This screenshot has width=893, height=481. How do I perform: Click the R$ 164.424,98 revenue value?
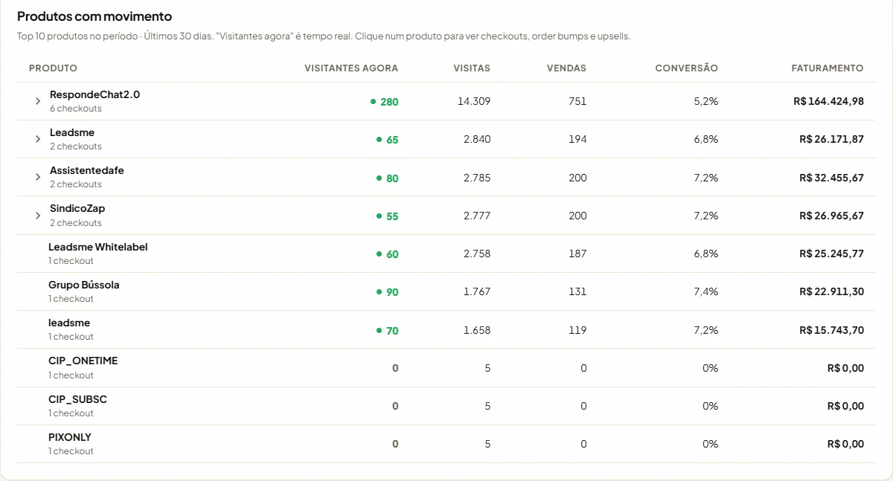[828, 101]
